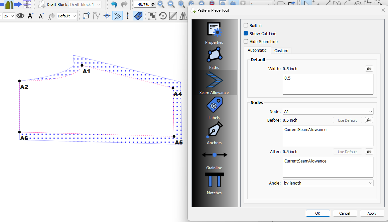Open the Anchors section
This screenshot has height=222, width=388.
tap(214, 133)
